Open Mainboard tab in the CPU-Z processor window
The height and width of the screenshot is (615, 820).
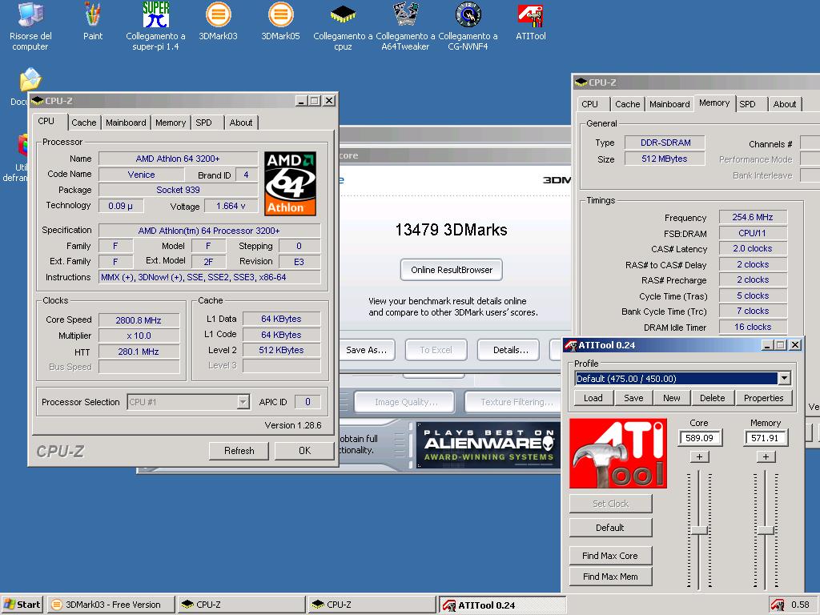point(126,123)
